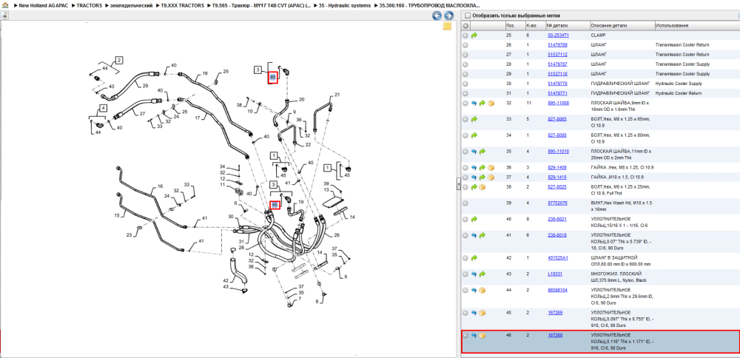Sort by 'Использование' column header
The height and width of the screenshot is (358, 740).
672,25
